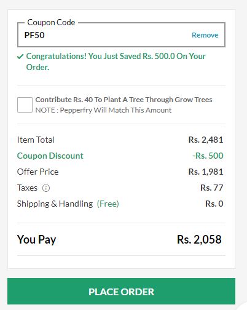247x310 pixels.
Task: Click the Rs. 2,058 final amount
Action: pyautogui.click(x=199, y=239)
